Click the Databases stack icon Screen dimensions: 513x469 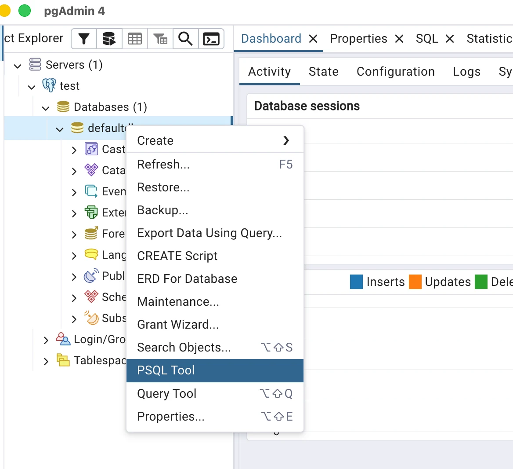click(x=63, y=106)
